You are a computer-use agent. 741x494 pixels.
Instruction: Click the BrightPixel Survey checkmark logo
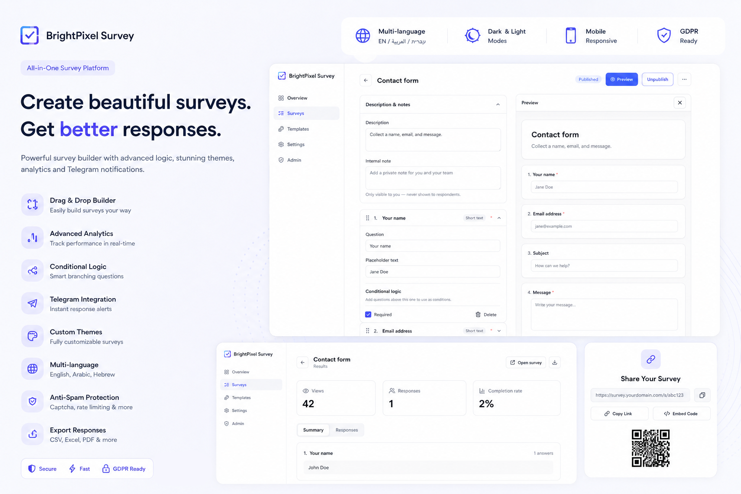point(29,35)
